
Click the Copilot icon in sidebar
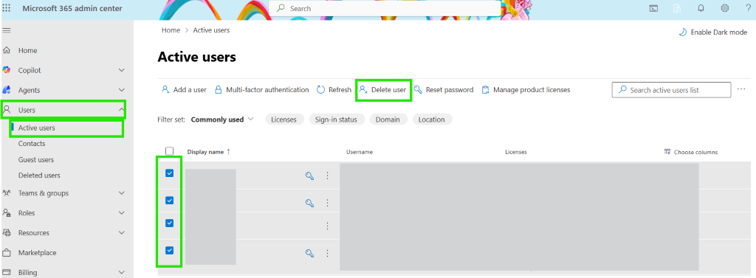point(7,70)
